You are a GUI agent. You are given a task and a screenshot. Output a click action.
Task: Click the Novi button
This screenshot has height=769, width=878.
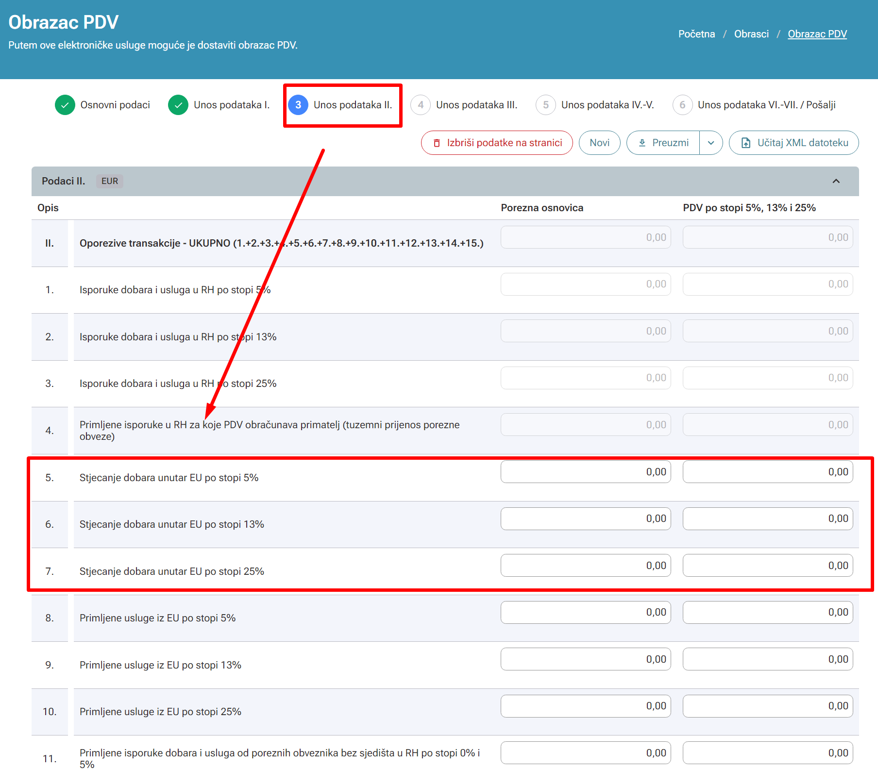tap(599, 143)
